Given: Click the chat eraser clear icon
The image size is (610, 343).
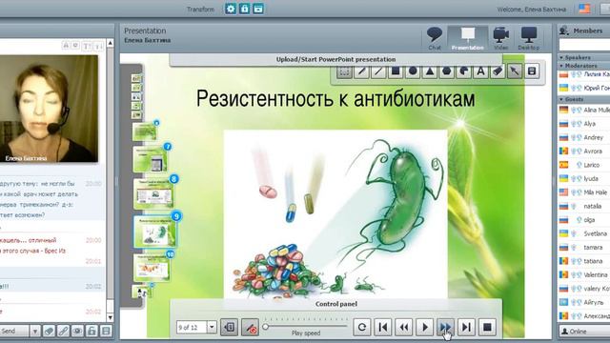Looking at the screenshot, I should point(49,331).
